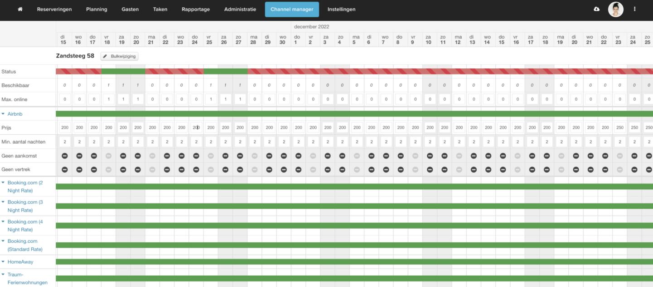The image size is (653, 287).
Task: Toggle Geen vertrek for ma 21
Action: [152, 170]
